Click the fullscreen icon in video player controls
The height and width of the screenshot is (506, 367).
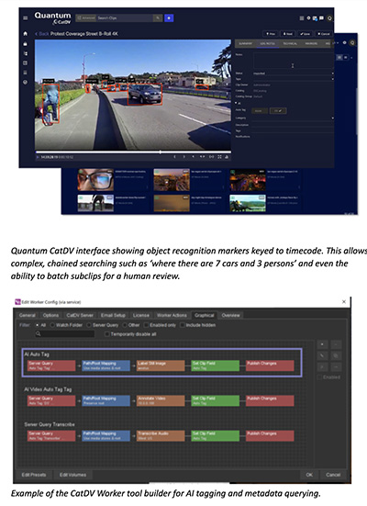(219, 157)
